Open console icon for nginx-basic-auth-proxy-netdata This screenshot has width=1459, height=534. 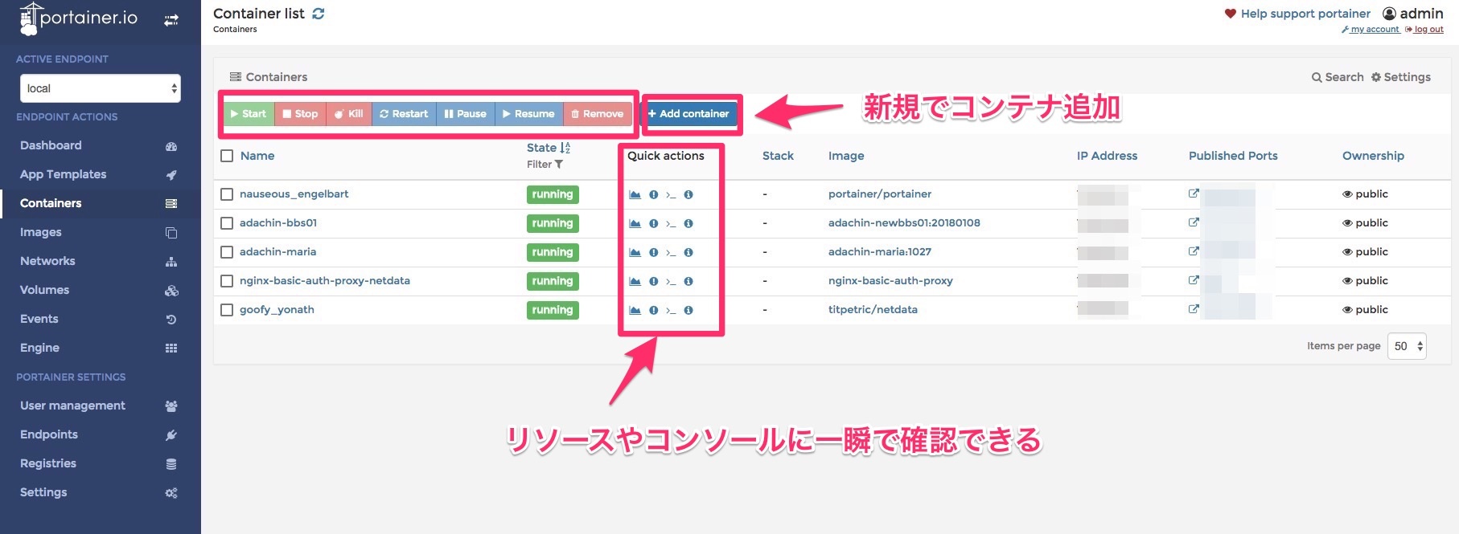click(671, 282)
